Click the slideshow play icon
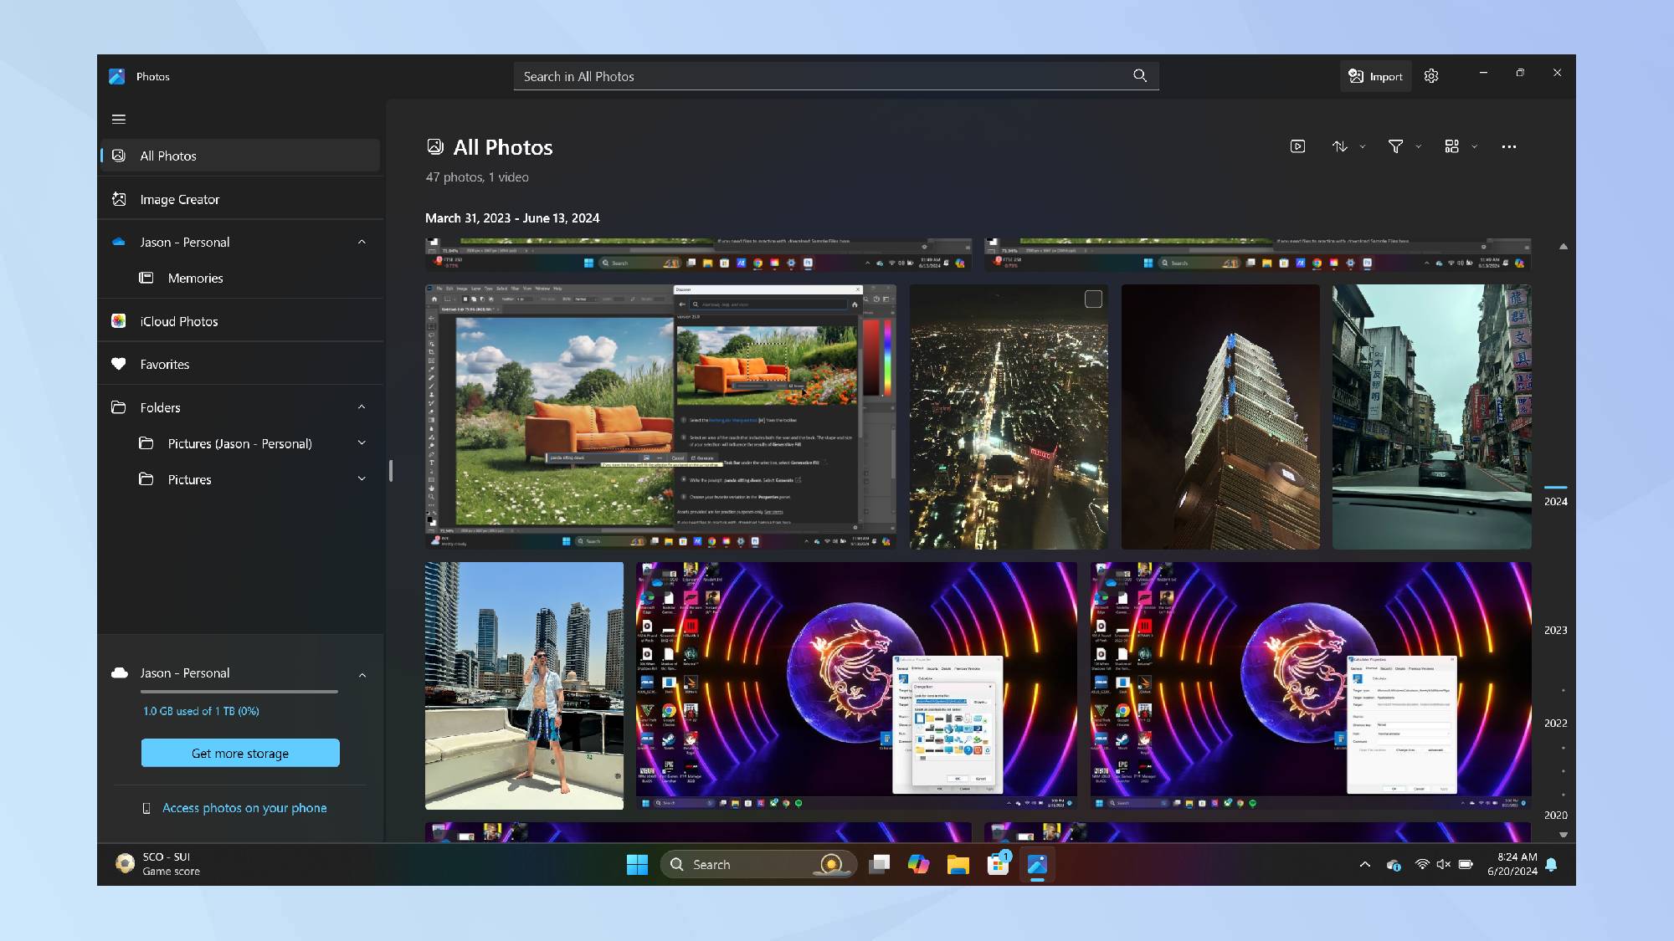This screenshot has width=1674, height=941. pos(1297,146)
